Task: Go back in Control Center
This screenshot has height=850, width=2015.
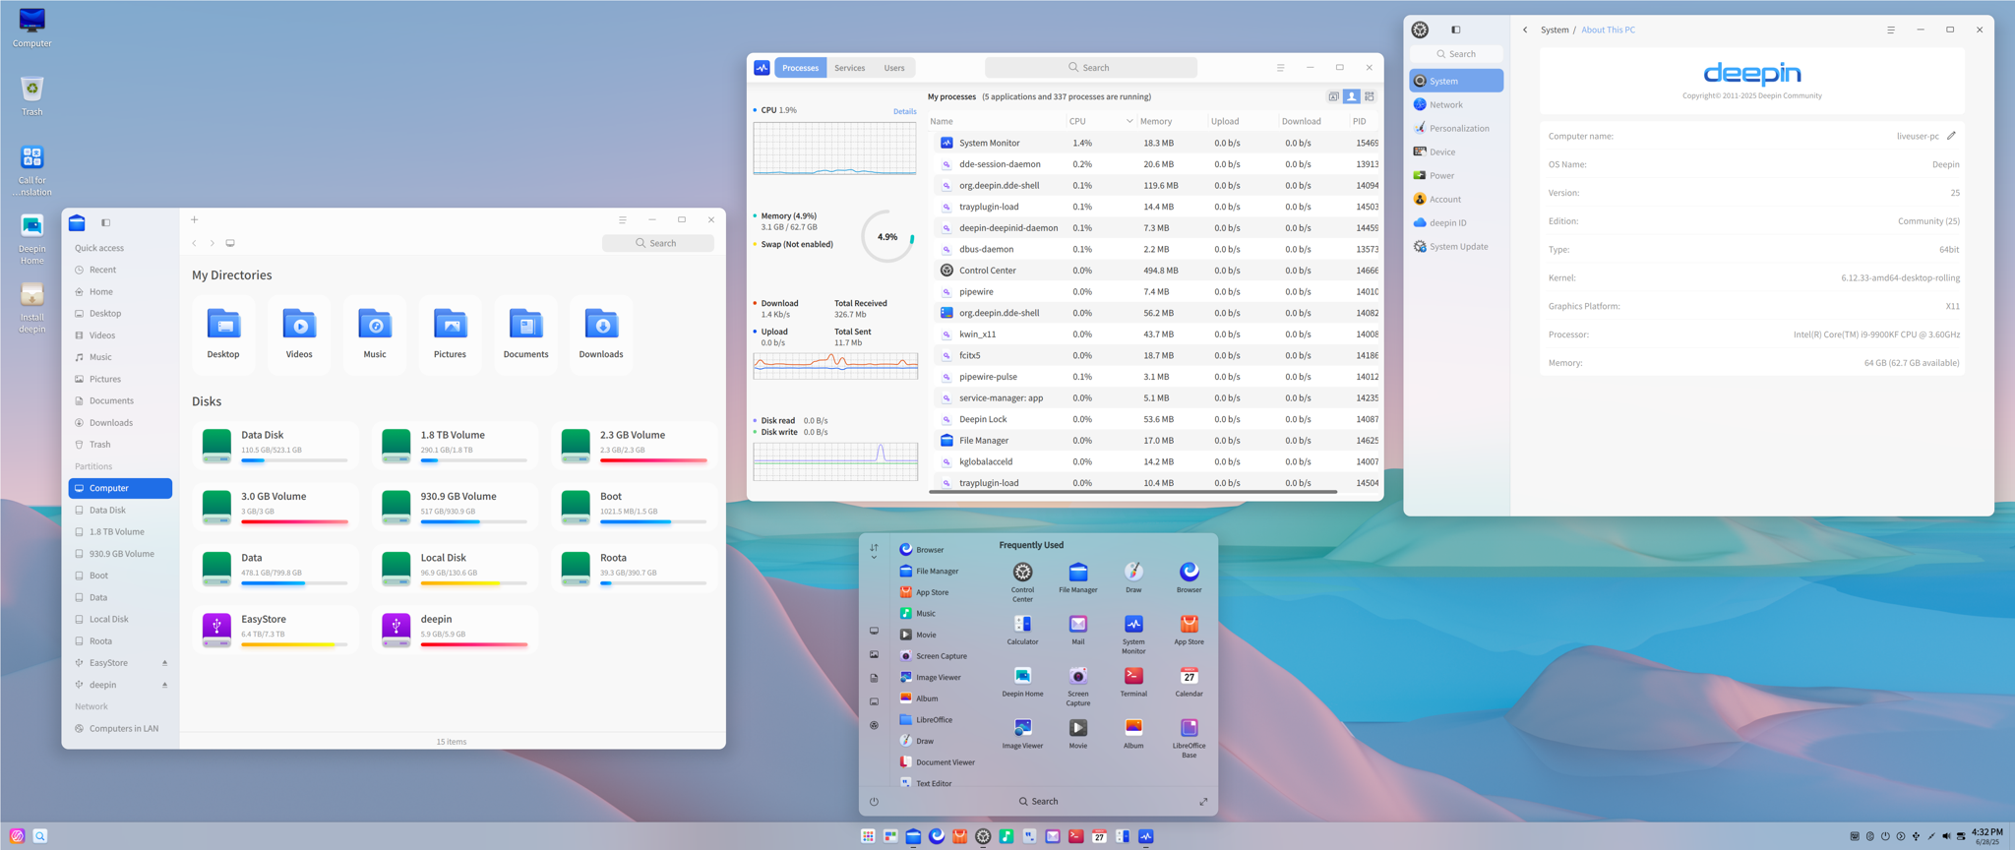Action: tap(1525, 30)
